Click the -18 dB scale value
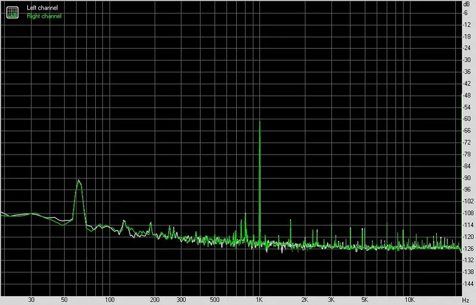 466,36
